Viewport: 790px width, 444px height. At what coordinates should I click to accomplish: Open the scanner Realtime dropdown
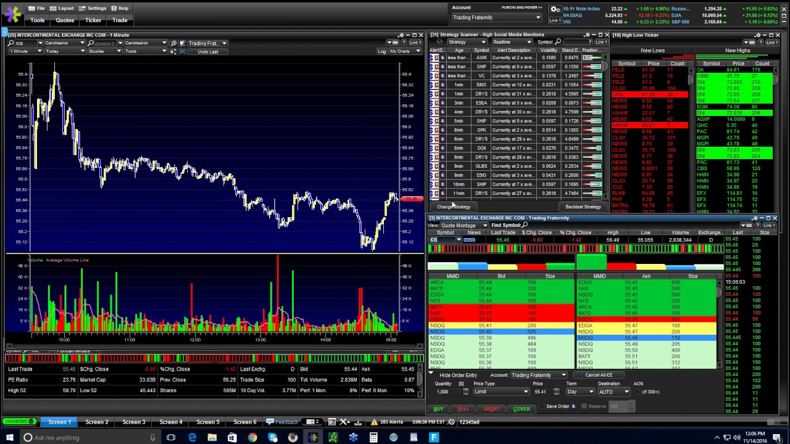tap(512, 42)
